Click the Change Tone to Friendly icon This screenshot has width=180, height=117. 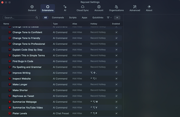(x=10, y=38)
